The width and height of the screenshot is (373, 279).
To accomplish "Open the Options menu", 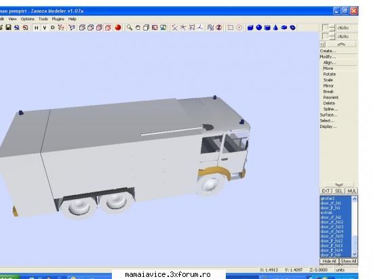I will [x=27, y=19].
